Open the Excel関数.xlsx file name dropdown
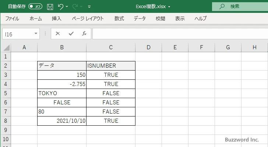 169,7
